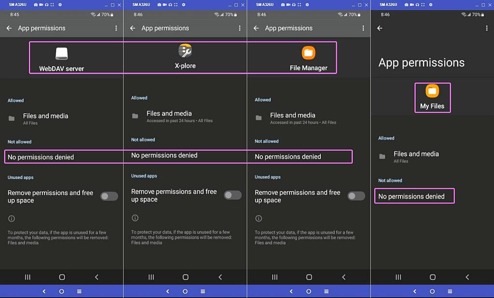Tap Android home button on X-plore screen

pyautogui.click(x=186, y=277)
